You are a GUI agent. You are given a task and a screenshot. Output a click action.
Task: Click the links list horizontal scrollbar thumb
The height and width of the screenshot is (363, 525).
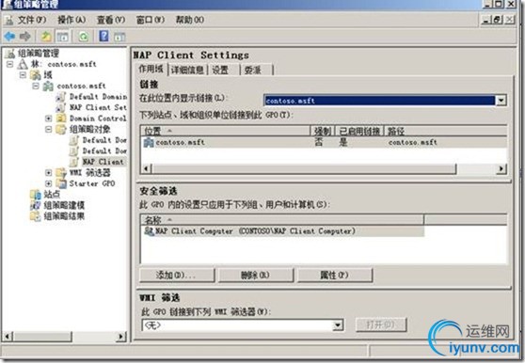[x=304, y=169]
